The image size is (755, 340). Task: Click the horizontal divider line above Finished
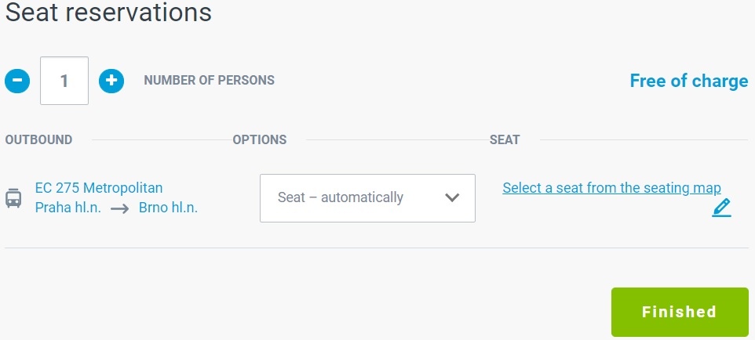pyautogui.click(x=377, y=248)
